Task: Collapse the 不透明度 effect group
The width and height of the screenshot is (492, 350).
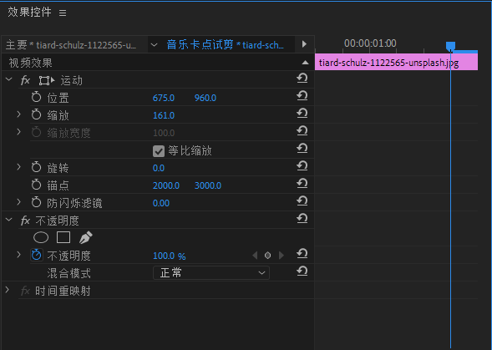Action: (9, 220)
